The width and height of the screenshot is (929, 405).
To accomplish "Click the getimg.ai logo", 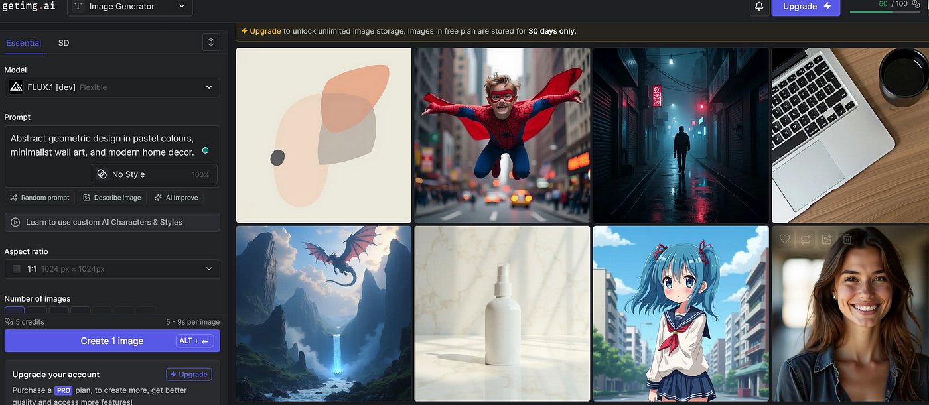I will (28, 6).
